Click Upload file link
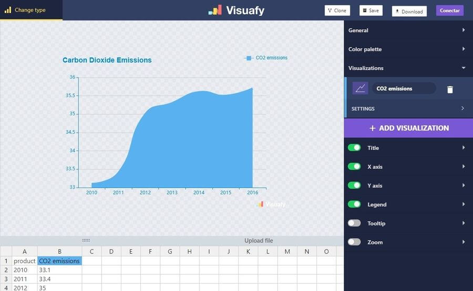 259,241
